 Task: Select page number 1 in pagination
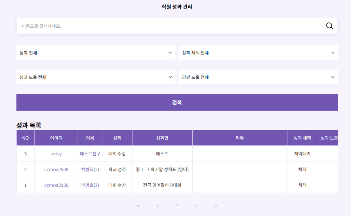pos(177,206)
